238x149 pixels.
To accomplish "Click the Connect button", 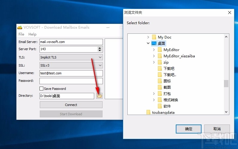I will [71, 105].
